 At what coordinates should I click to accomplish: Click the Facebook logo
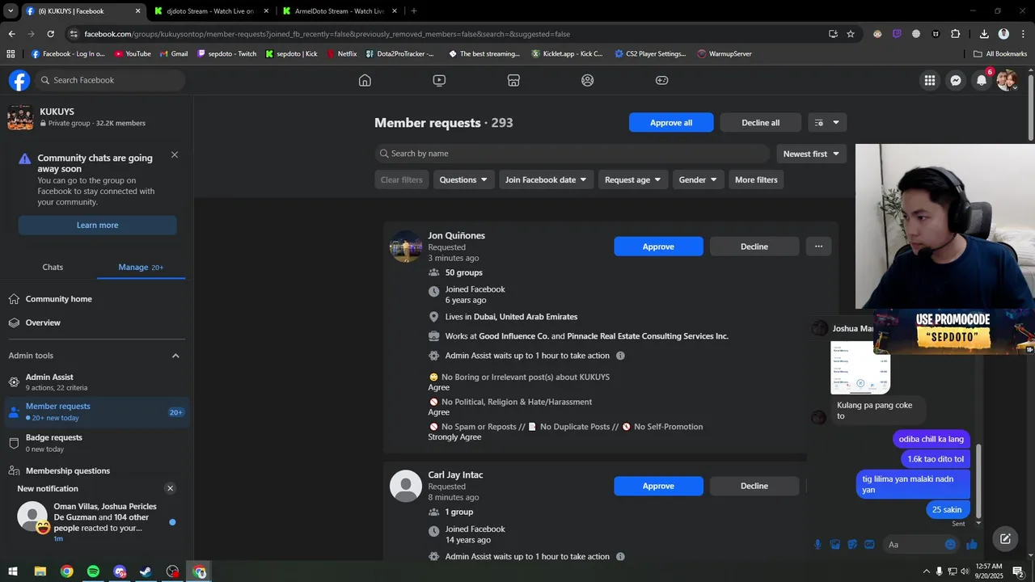(x=19, y=80)
